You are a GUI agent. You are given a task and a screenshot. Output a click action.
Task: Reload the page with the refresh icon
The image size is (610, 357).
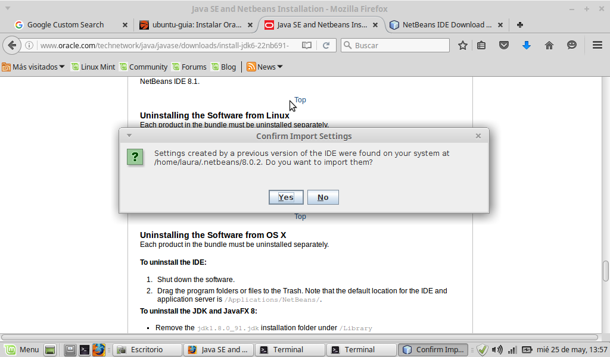(326, 45)
